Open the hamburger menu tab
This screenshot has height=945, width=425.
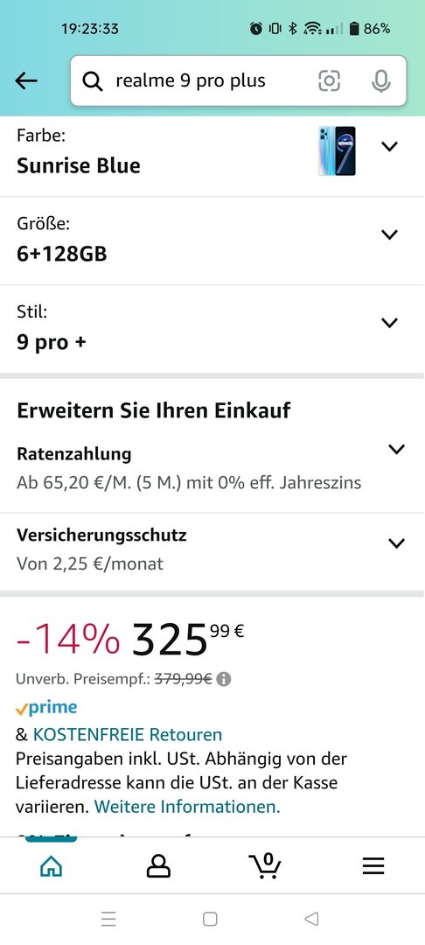coord(373,866)
